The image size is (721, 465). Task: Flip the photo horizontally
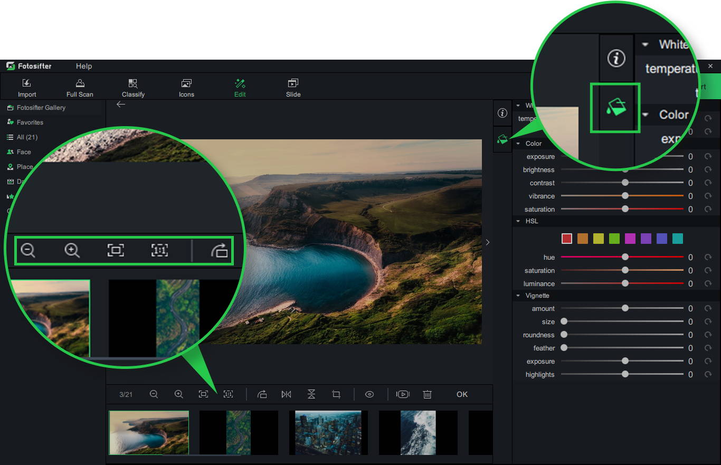pyautogui.click(x=287, y=394)
